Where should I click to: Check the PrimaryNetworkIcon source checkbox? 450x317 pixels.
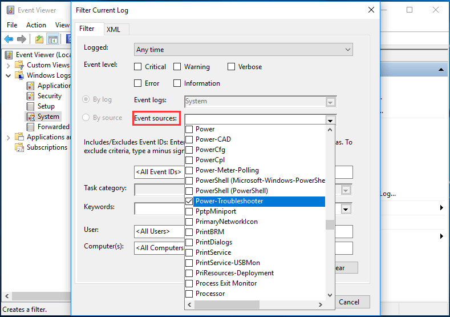[189, 222]
